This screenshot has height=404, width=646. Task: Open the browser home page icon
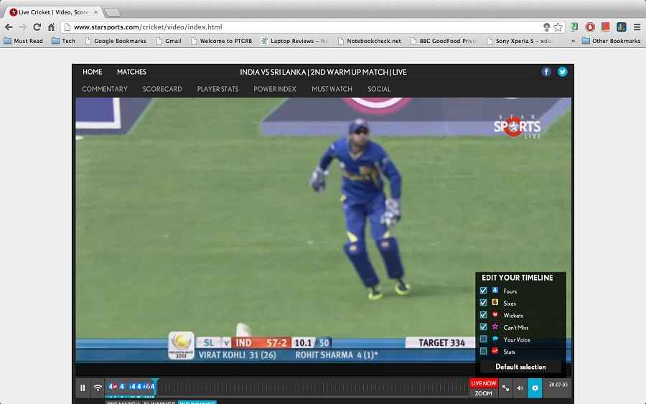(51, 27)
